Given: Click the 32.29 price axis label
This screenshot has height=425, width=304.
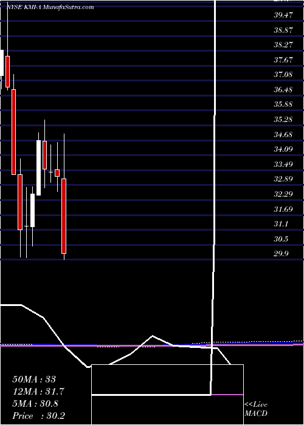Looking at the screenshot, I should coord(283,194).
